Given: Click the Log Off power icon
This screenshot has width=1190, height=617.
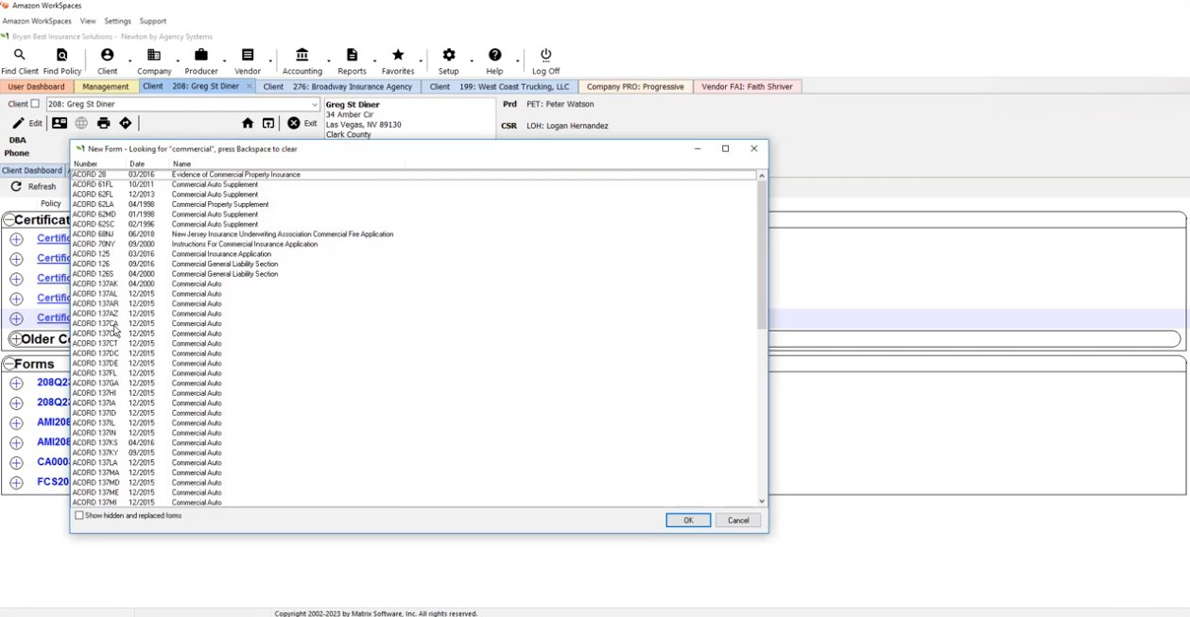Looking at the screenshot, I should (x=545, y=56).
